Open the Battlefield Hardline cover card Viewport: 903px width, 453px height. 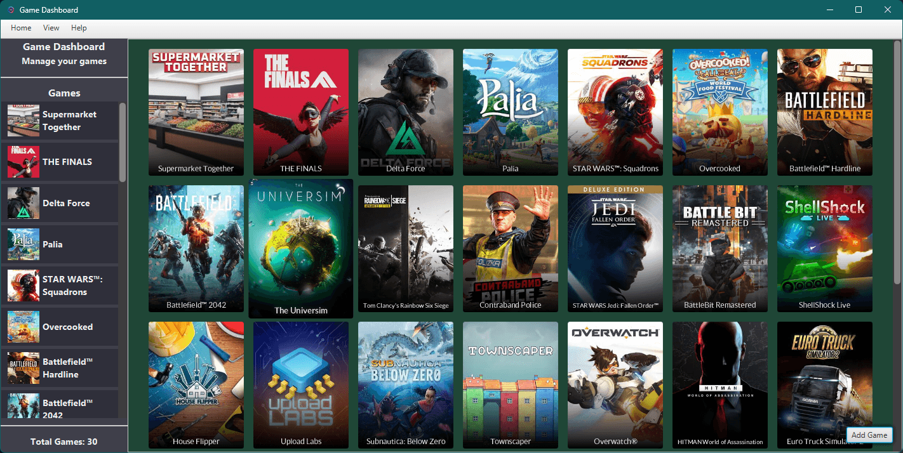pos(825,112)
